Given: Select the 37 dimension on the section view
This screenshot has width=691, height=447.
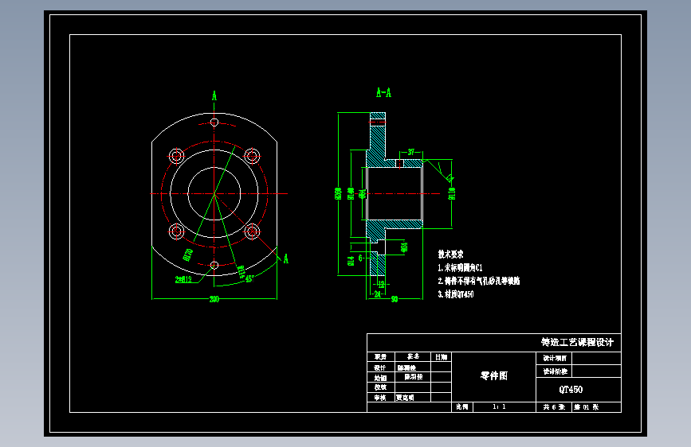Looking at the screenshot, I should (x=411, y=152).
